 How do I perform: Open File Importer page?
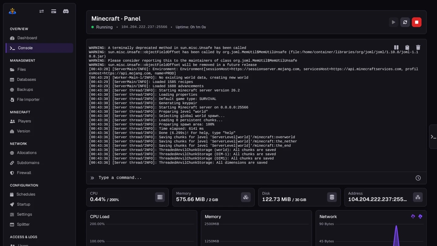39,100
